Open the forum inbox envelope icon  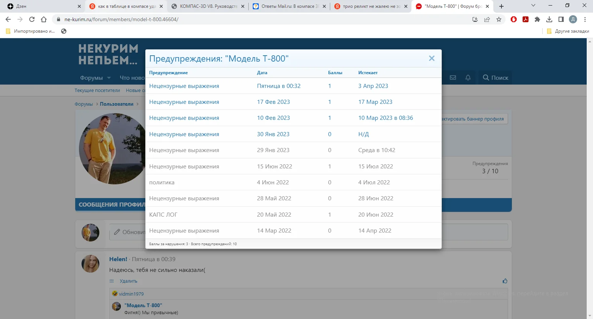click(453, 78)
